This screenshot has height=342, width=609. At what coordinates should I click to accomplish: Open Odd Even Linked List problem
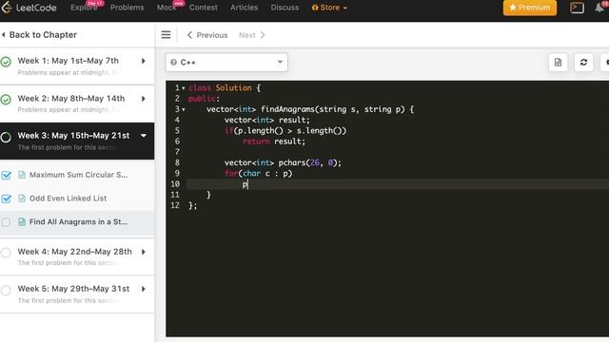[x=68, y=199]
